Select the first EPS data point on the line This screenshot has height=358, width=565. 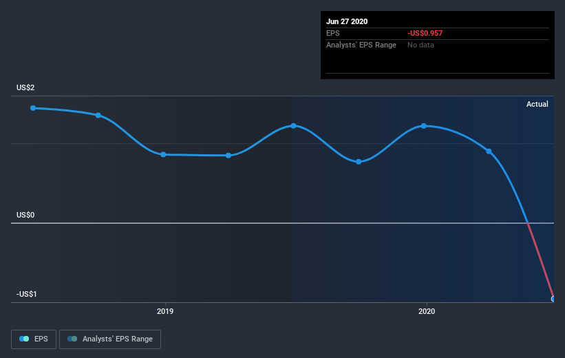click(33, 108)
